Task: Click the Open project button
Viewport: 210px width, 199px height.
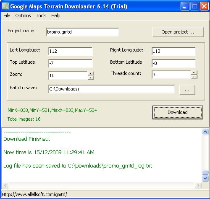Action: 178,32
